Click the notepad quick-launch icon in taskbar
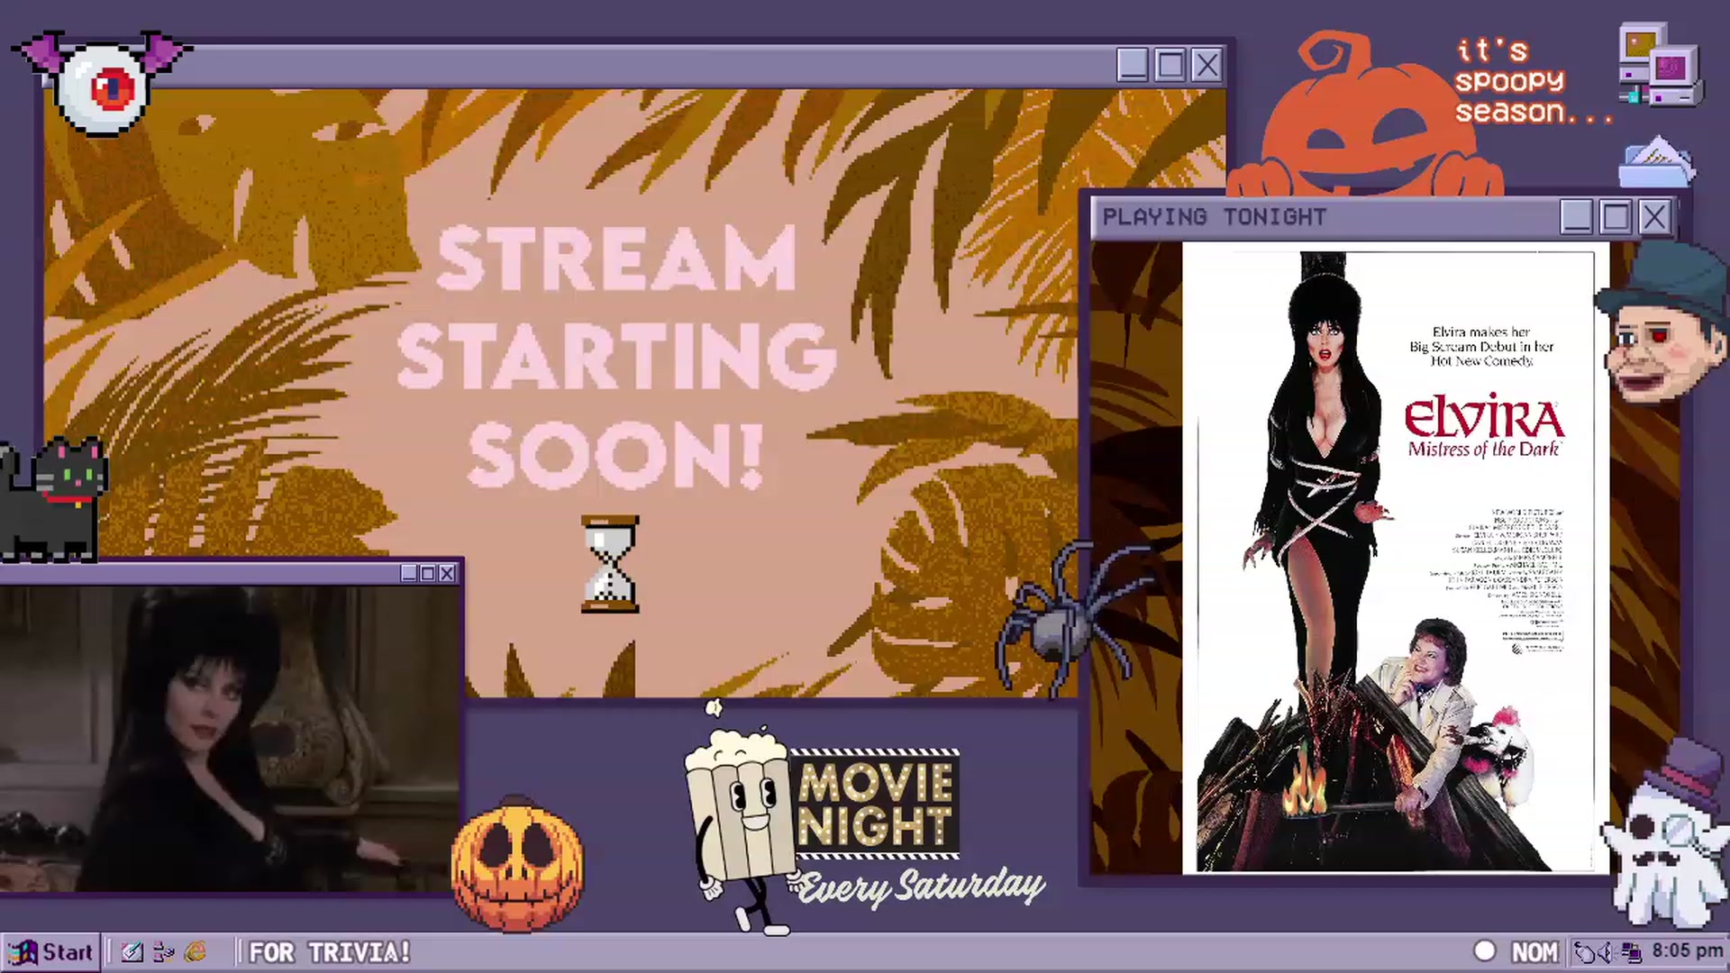Viewport: 1730px width, 973px height. pos(132,952)
